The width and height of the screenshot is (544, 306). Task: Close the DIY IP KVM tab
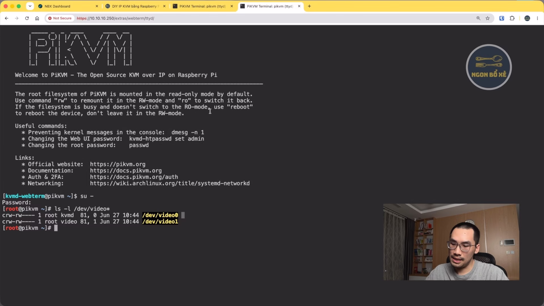(x=164, y=6)
